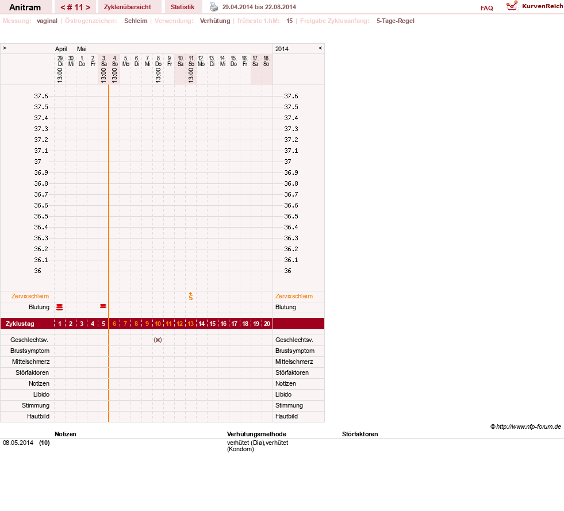Click the 08.05.2014 note entry date
This screenshot has width=564, height=511.
[18, 443]
